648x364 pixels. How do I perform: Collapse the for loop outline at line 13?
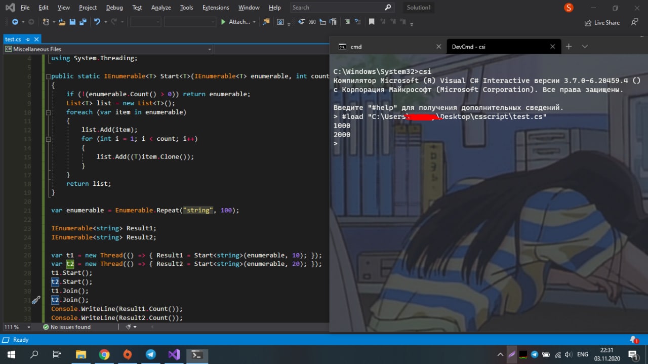point(48,139)
